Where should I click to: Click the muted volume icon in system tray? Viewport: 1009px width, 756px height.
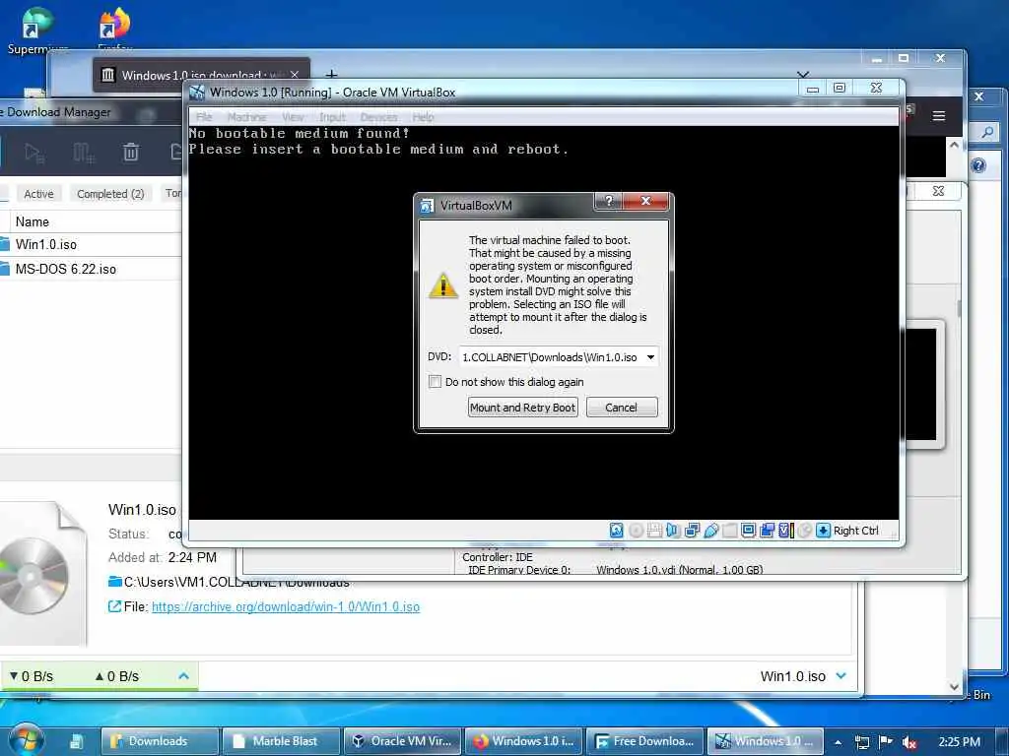click(x=909, y=742)
